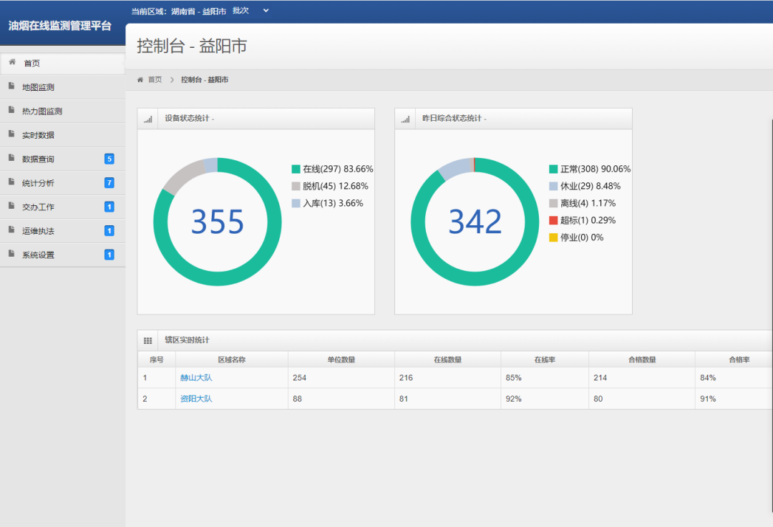Click the 在线率 column header
The height and width of the screenshot is (527, 773).
(545, 360)
